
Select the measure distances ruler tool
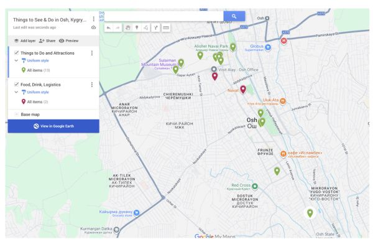[x=166, y=28]
